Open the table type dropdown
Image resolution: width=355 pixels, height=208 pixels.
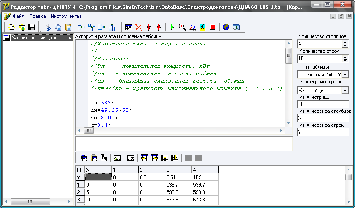click(x=345, y=75)
